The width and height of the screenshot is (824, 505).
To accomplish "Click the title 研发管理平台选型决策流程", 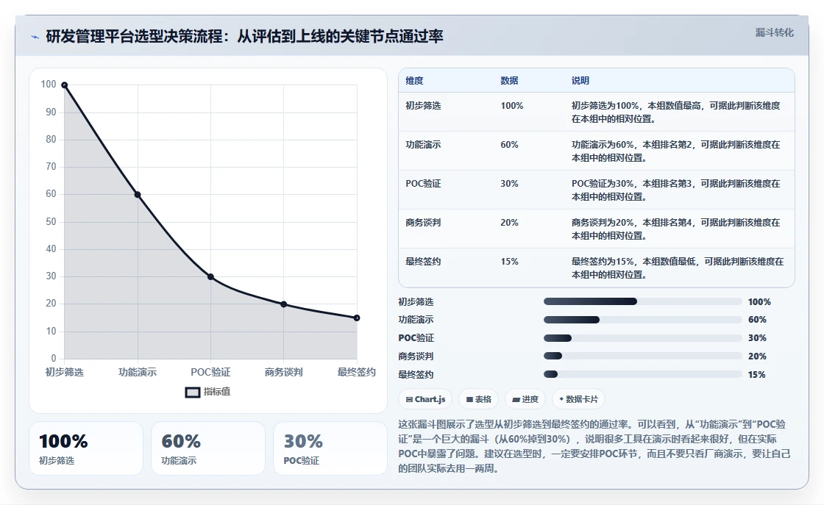I will click(x=244, y=36).
